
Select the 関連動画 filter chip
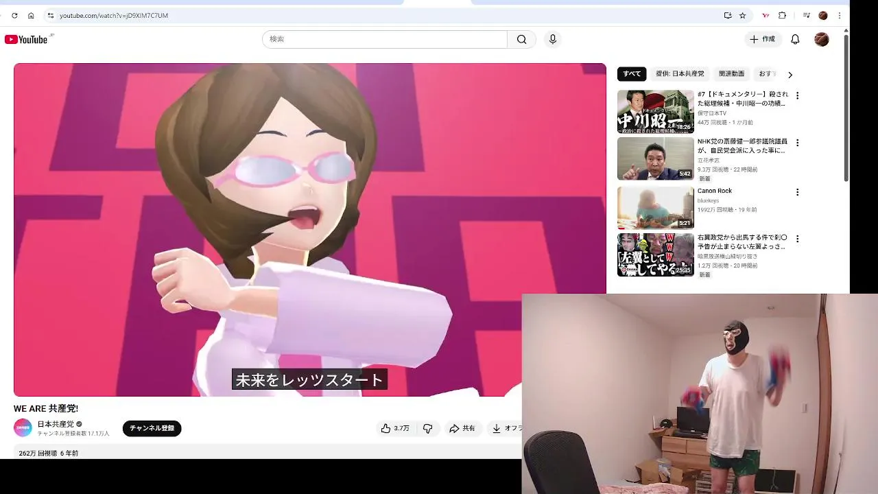tap(731, 73)
